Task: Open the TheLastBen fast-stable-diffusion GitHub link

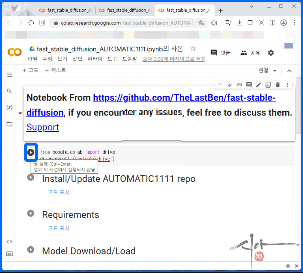Action: tap(151, 105)
